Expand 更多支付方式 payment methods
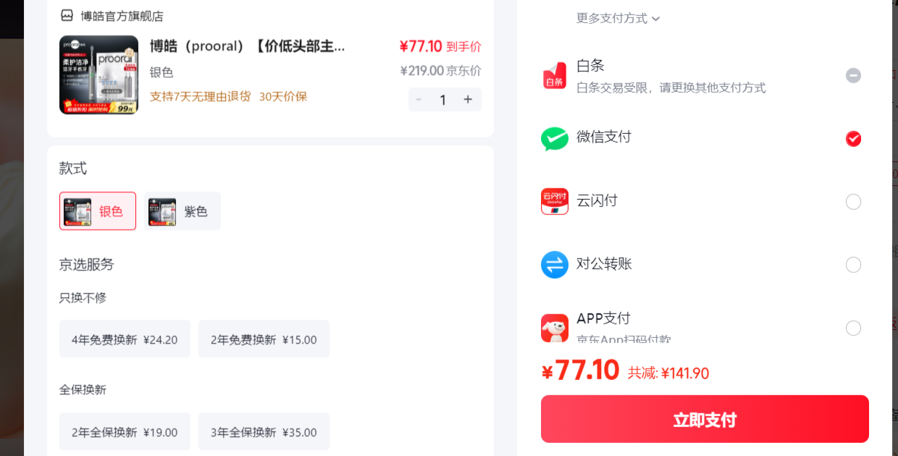 tap(618, 18)
